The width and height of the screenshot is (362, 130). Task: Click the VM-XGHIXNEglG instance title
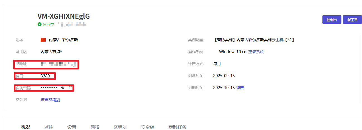(64, 16)
